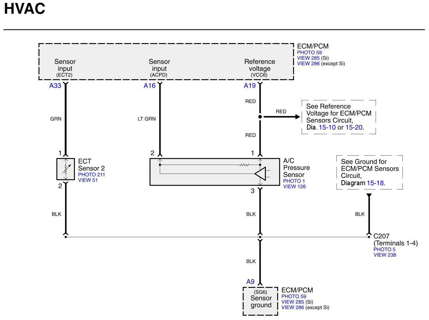The height and width of the screenshot is (320, 429).
Task: Open VIEW 286 link under top ECM/PCM label
Action: click(308, 64)
